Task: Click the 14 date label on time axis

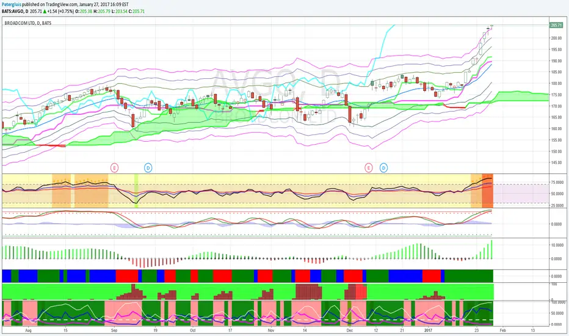Action: (x=305, y=331)
